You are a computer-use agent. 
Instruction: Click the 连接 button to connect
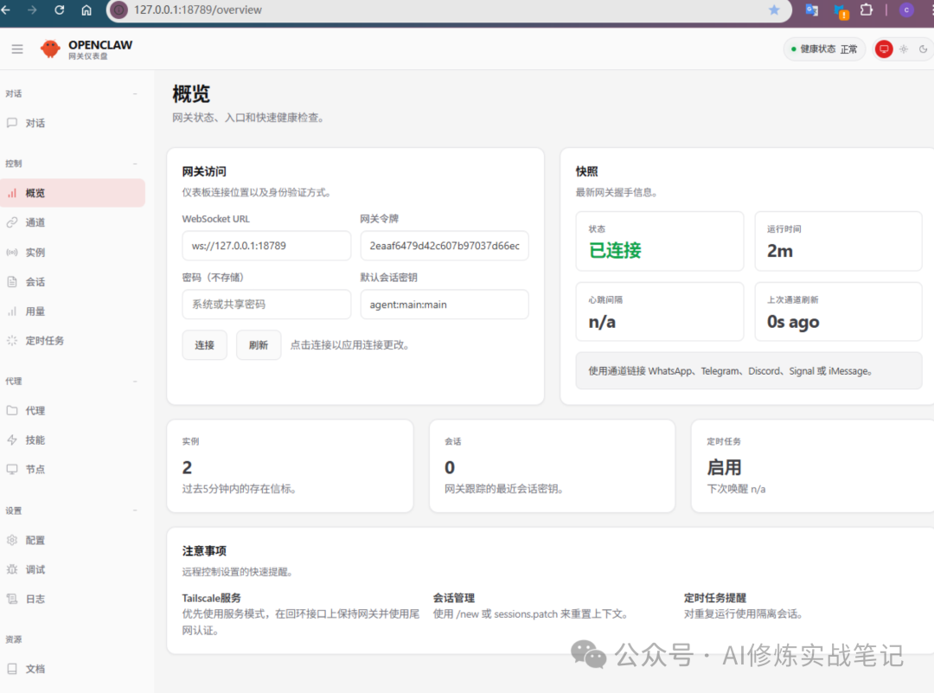click(204, 344)
